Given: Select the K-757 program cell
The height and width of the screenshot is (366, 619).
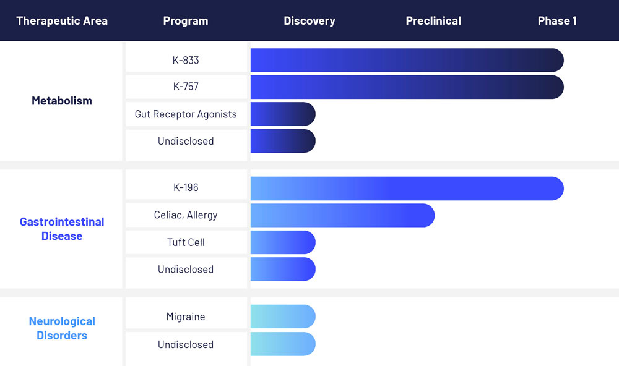Looking at the screenshot, I should [186, 87].
